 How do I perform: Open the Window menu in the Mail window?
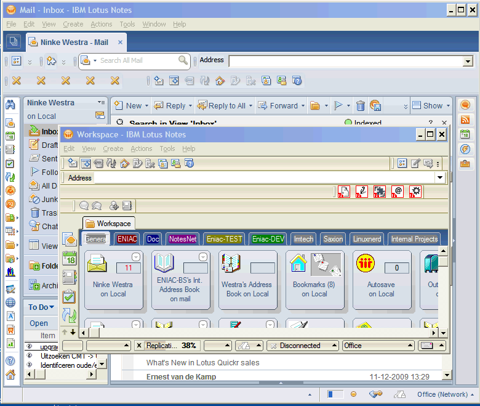pos(154,24)
